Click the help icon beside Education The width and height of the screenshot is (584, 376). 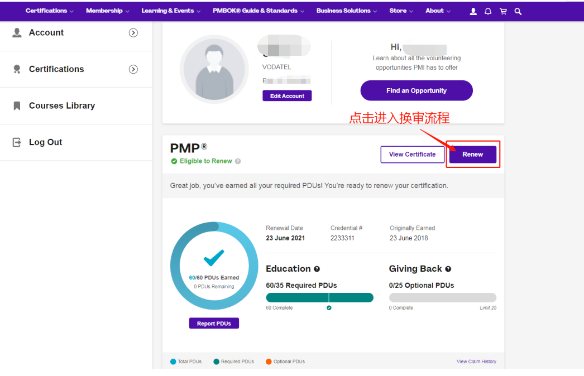click(317, 268)
